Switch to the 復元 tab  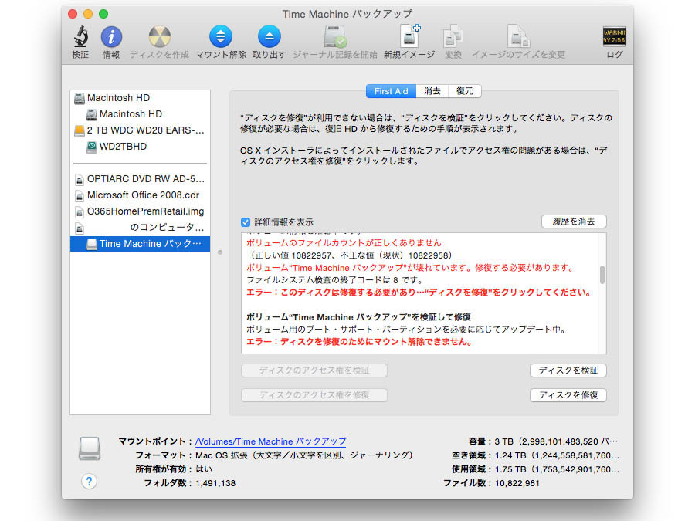465,91
